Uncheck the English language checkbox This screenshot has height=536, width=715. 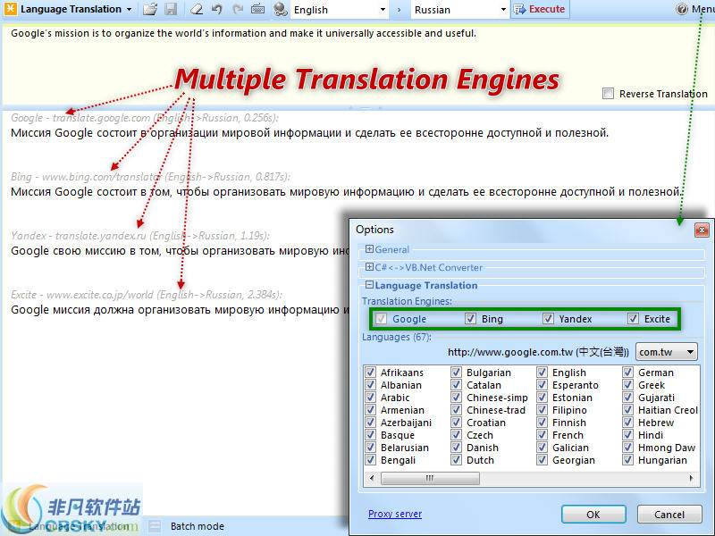tap(542, 372)
